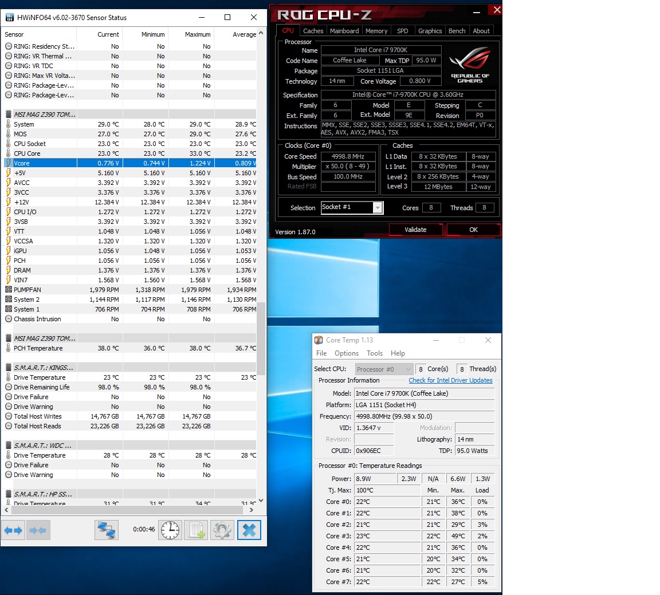Viewport: 660px width, 595px height.
Task: Select the CPU Socket sensor row
Action: point(129,144)
